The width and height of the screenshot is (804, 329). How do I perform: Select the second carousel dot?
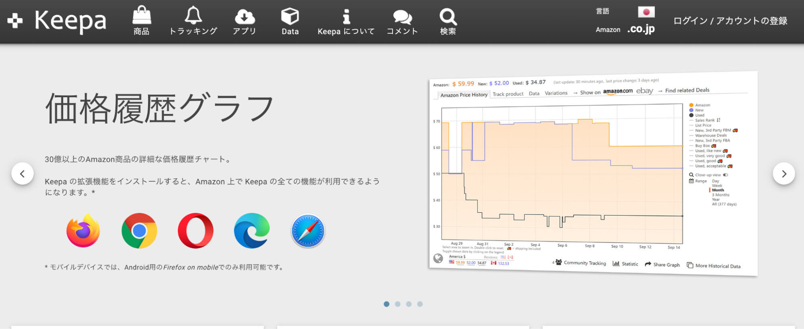tap(398, 304)
